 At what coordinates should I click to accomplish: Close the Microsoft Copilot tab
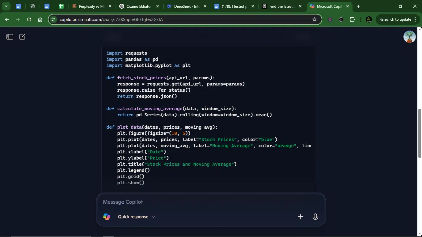tap(348, 6)
